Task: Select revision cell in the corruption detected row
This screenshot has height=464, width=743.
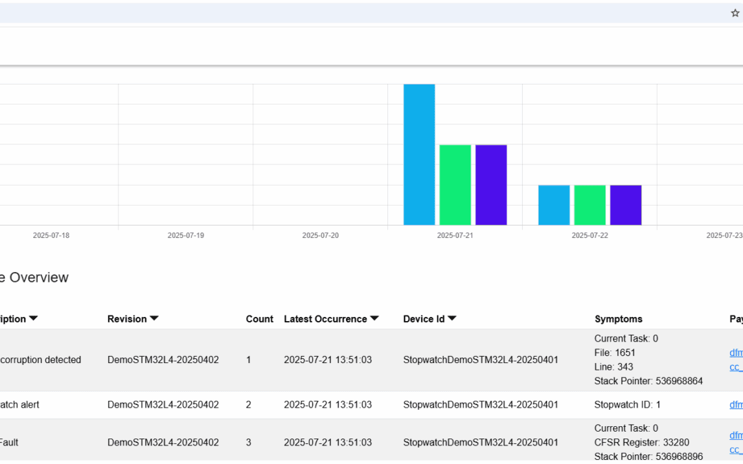Action: (163, 360)
